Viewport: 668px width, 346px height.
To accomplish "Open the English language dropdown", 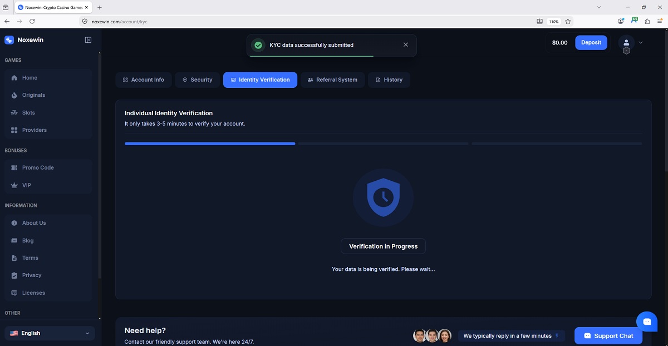I will coord(50,333).
